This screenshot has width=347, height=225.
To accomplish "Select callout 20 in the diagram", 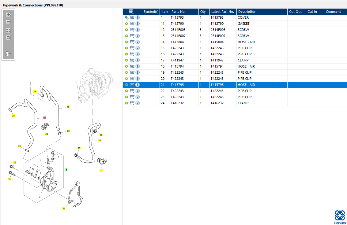I will (x=68, y=131).
